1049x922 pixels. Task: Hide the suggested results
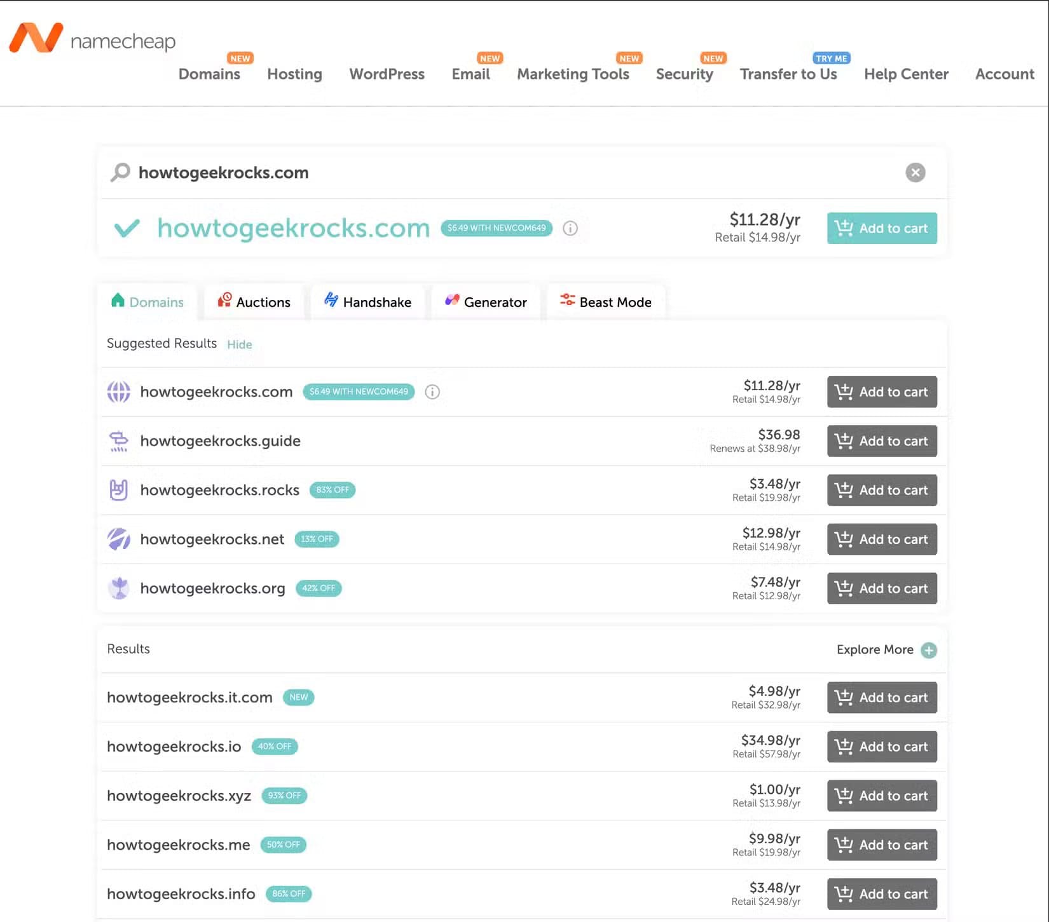[240, 344]
